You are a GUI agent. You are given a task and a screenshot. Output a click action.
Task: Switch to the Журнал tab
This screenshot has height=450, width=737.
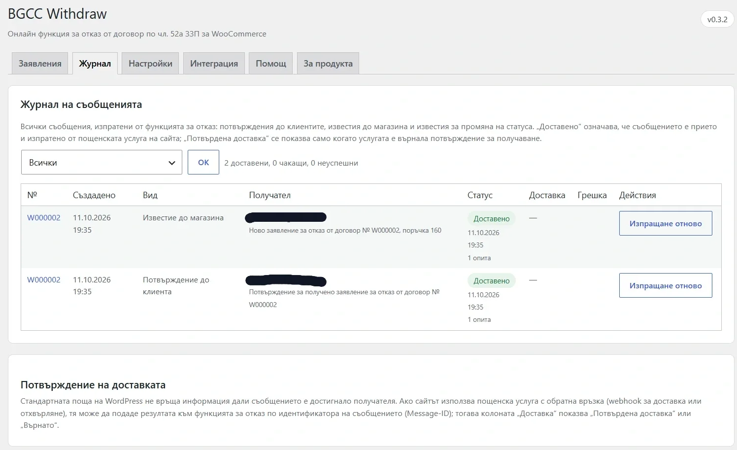[x=95, y=64]
